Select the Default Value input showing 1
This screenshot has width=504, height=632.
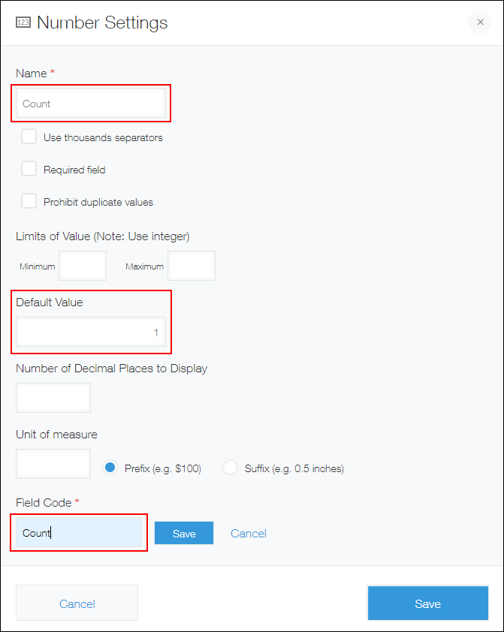90,333
